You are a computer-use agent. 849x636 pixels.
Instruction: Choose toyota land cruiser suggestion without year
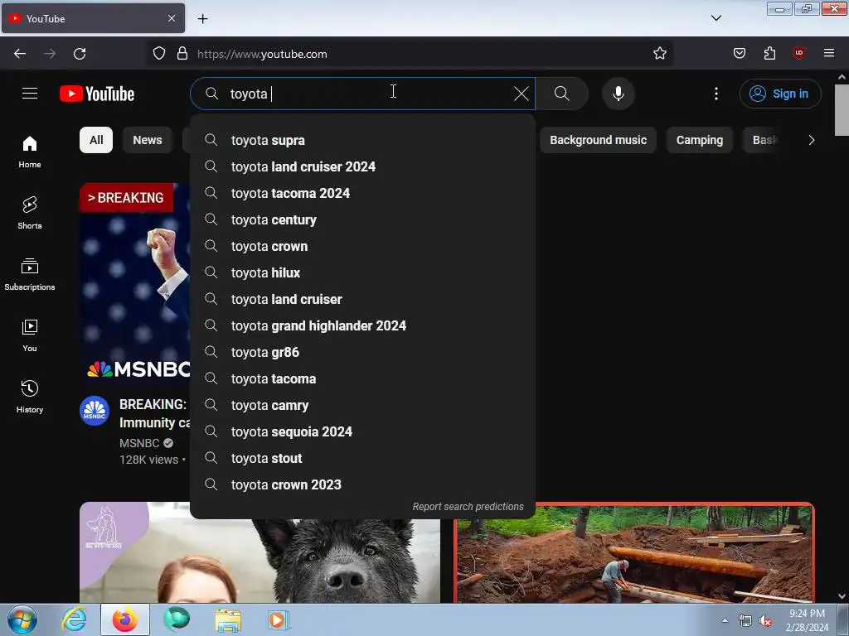363,299
